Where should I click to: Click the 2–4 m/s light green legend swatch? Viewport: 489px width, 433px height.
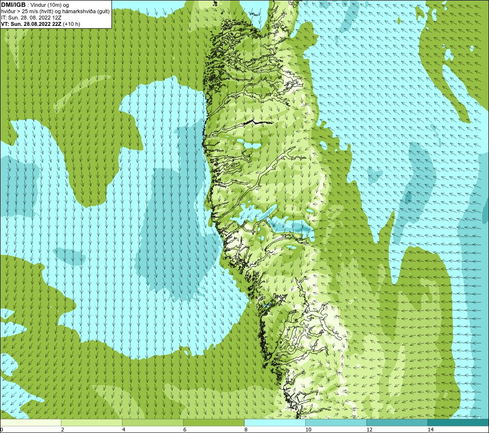coord(92,422)
